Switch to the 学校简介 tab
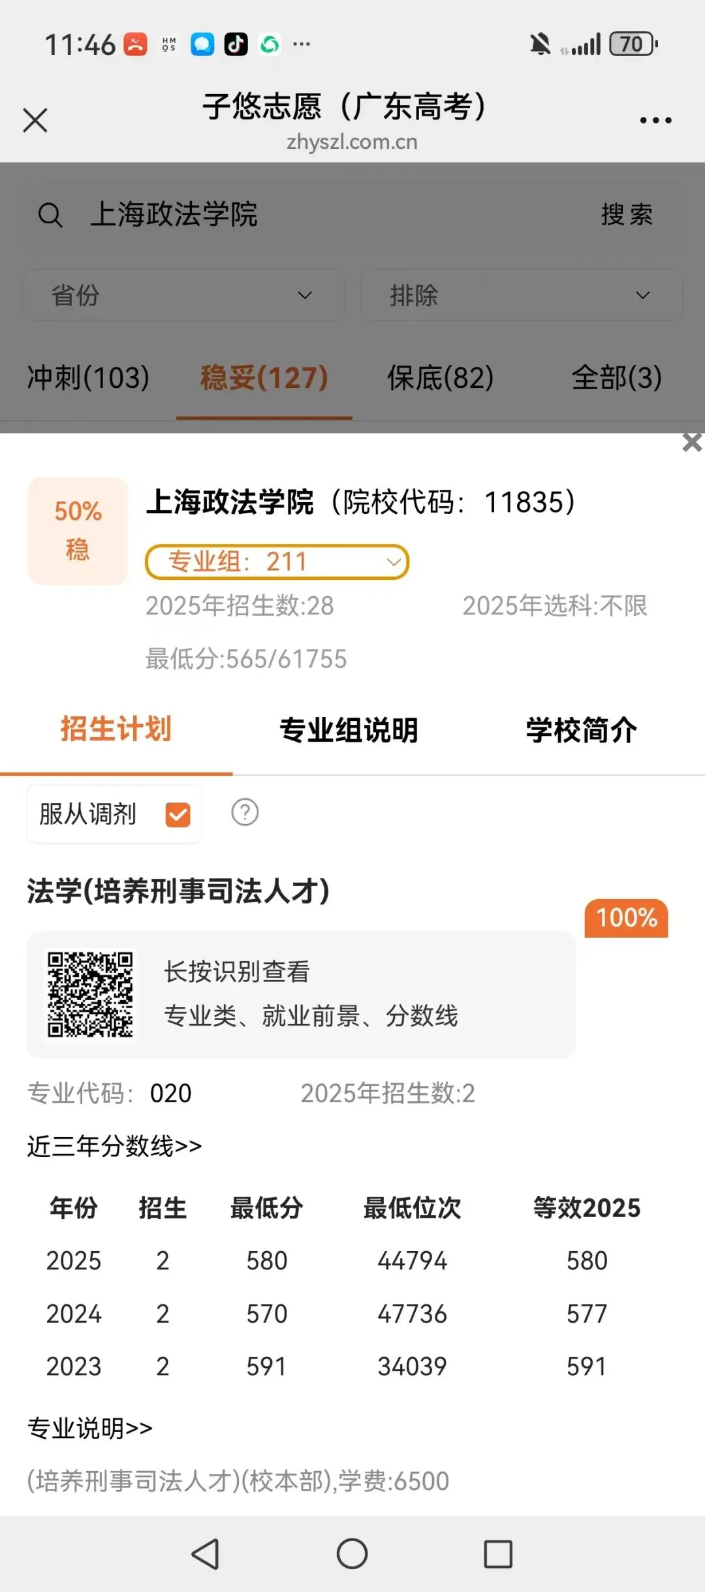Viewport: 705px width, 1592px height. [x=581, y=729]
